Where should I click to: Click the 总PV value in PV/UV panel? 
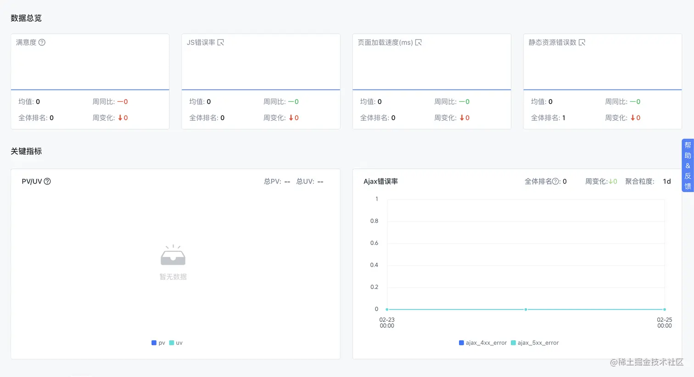[287, 181]
